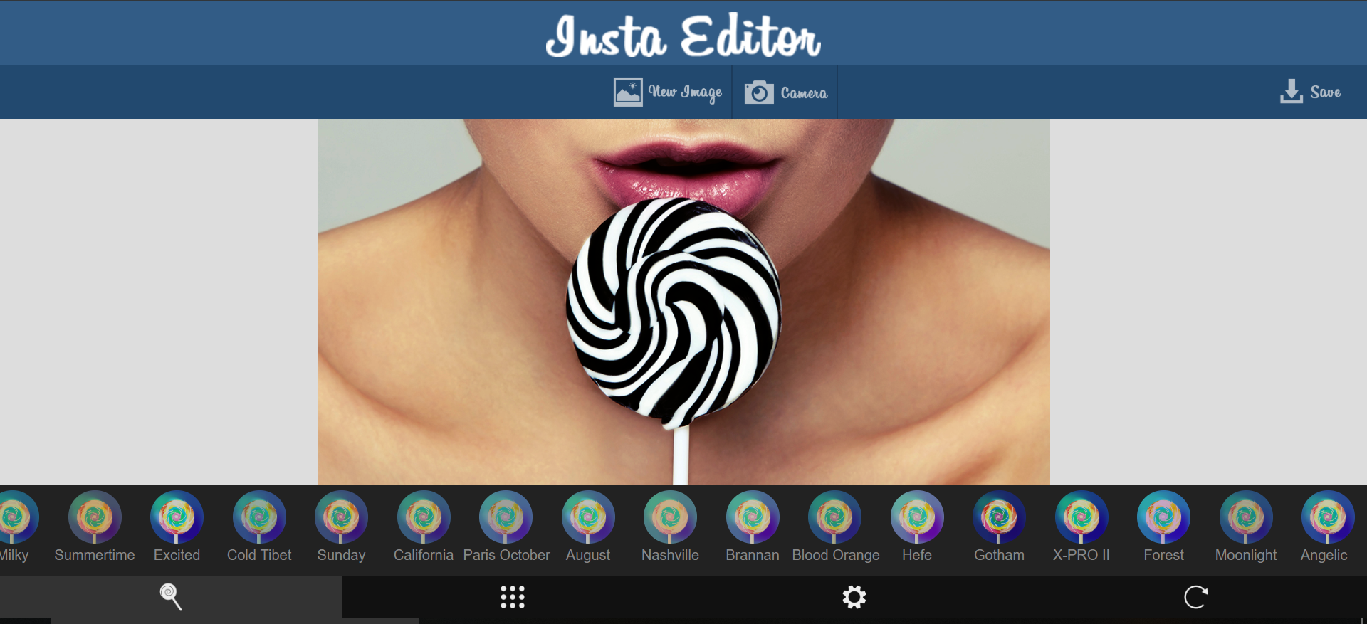Click the 'Hefe' filter name

(x=917, y=555)
